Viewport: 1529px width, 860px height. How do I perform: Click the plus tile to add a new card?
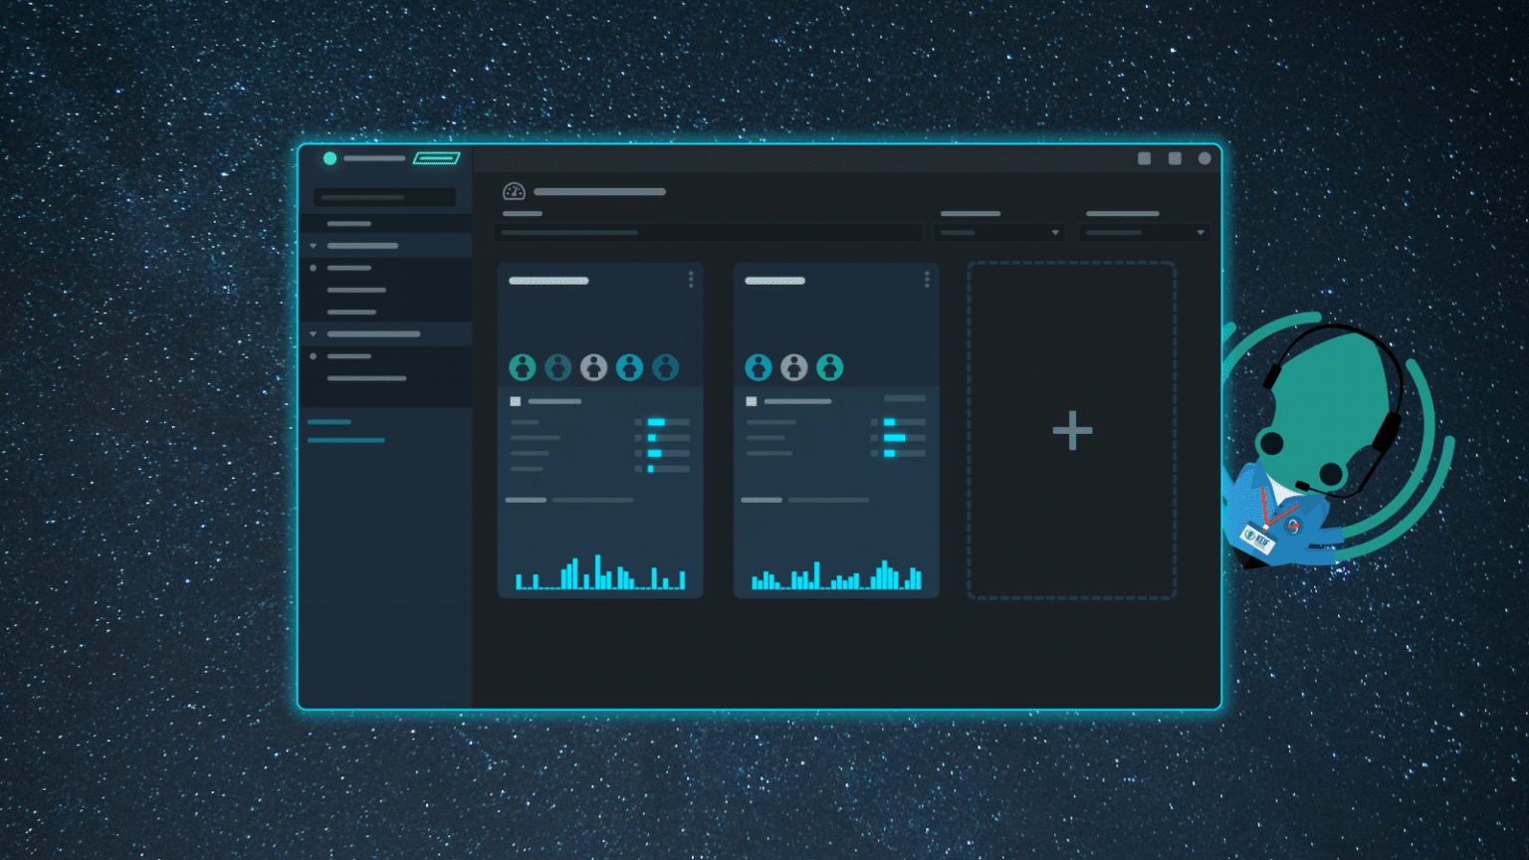(x=1072, y=430)
